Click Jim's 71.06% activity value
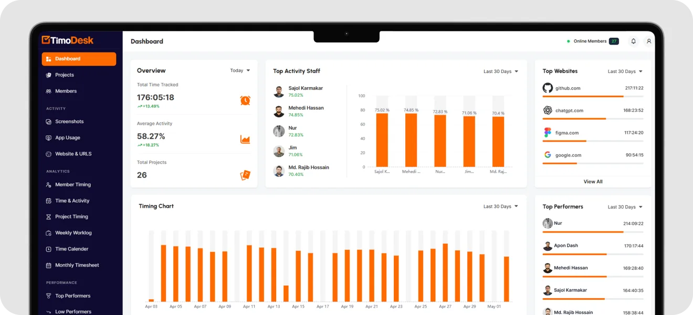The height and width of the screenshot is (315, 693). [296, 155]
